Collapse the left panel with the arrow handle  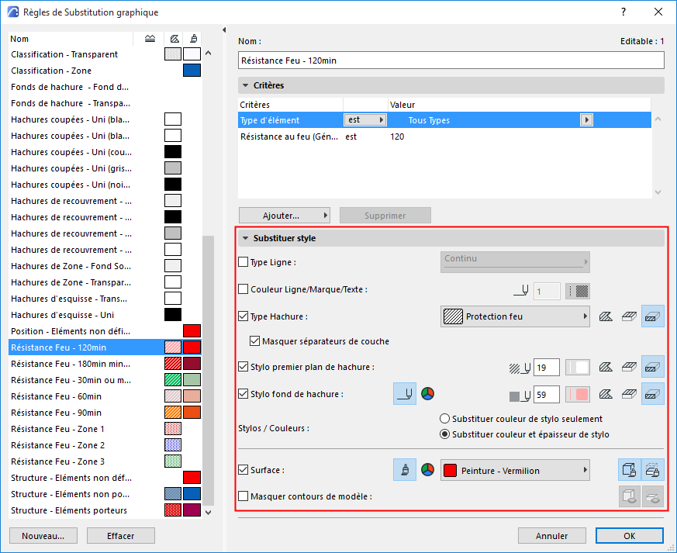(x=224, y=29)
